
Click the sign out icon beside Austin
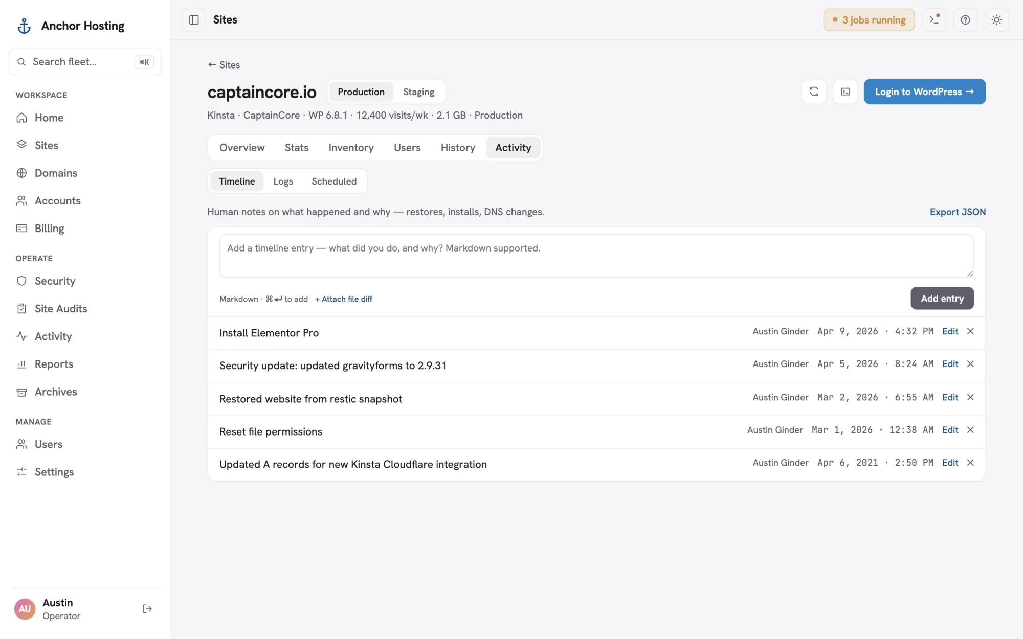pos(147,608)
